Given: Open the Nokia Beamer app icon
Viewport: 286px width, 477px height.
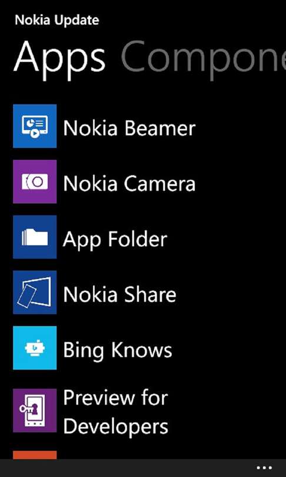Looking at the screenshot, I should [x=35, y=126].
